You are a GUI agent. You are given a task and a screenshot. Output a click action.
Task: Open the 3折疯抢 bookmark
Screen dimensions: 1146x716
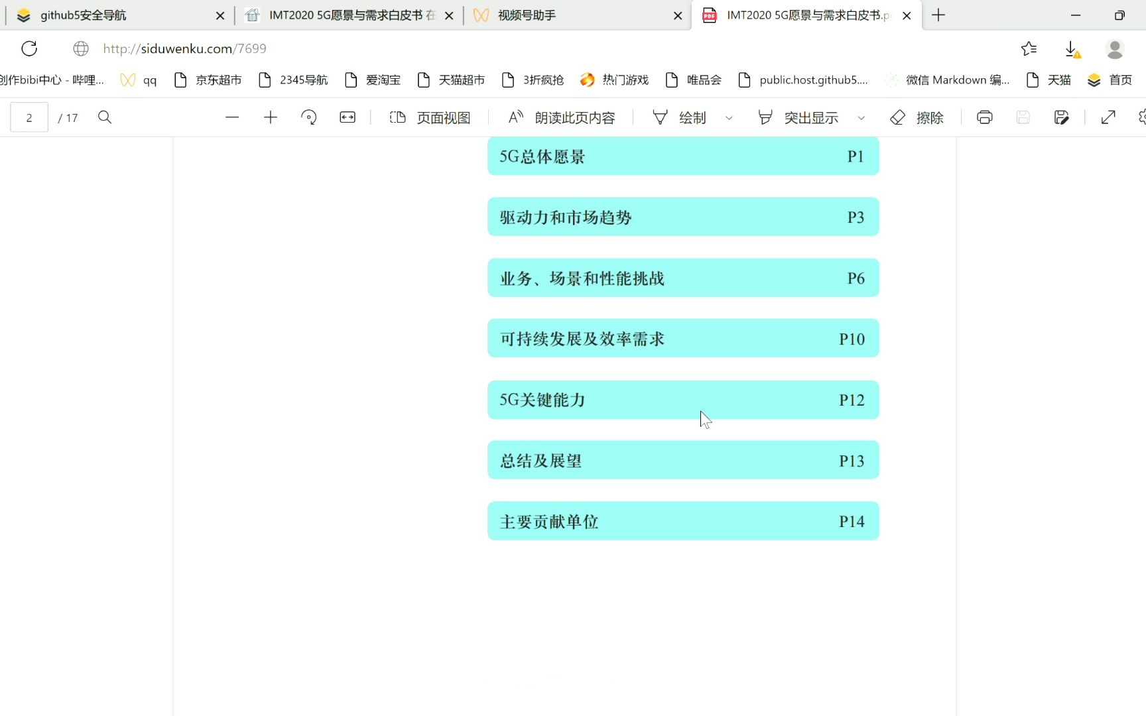click(533, 80)
